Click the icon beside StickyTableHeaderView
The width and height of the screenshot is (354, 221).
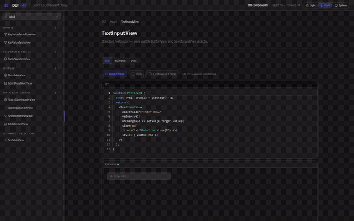pyautogui.click(x=5, y=99)
